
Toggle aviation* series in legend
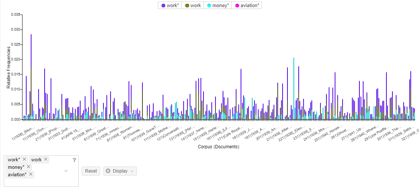click(246, 5)
